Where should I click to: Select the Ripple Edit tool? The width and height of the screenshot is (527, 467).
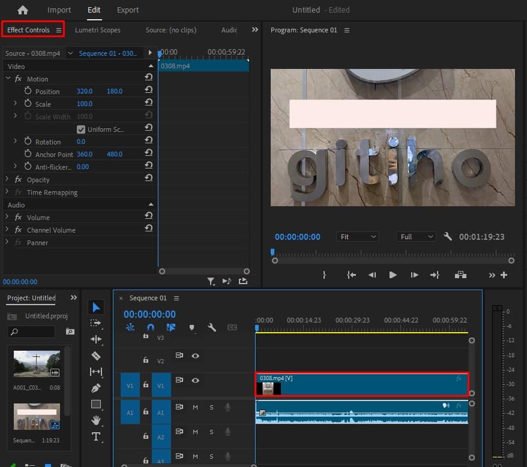[96, 339]
